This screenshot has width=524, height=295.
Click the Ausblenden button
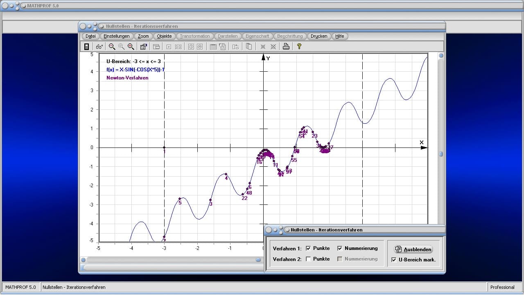(413, 249)
